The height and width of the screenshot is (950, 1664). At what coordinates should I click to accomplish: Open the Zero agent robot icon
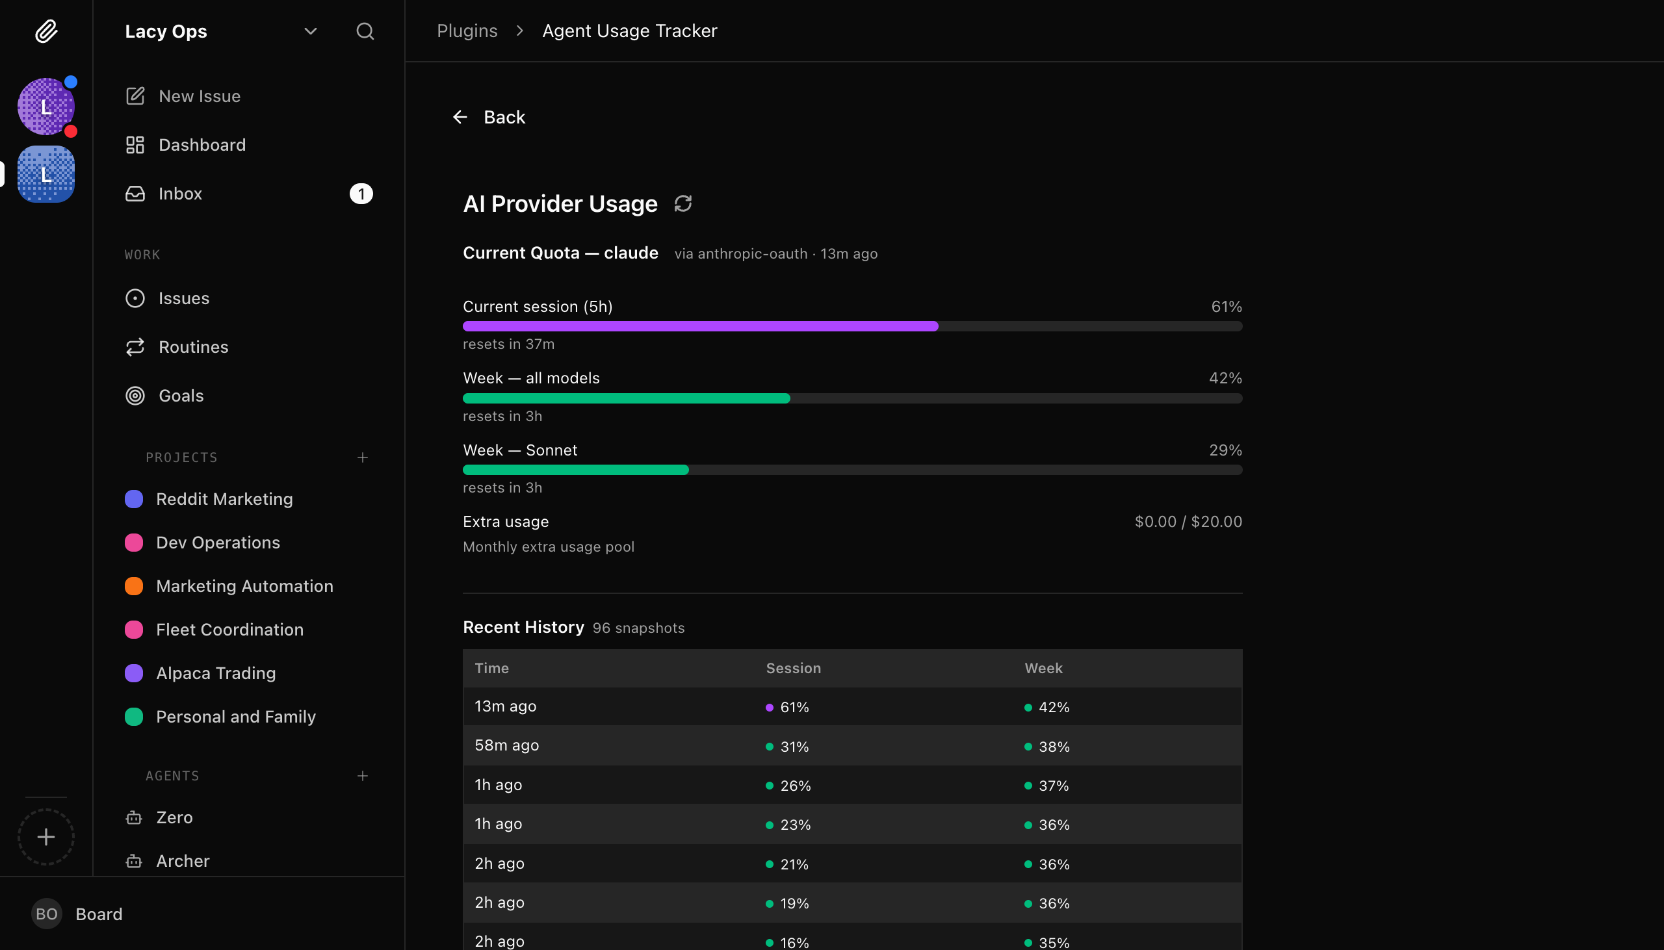point(134,817)
